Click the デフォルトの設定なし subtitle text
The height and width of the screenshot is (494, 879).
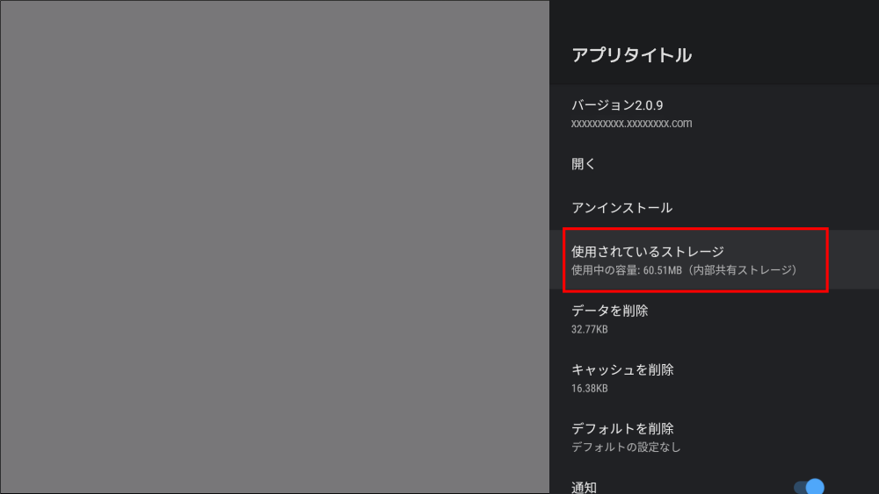(626, 447)
